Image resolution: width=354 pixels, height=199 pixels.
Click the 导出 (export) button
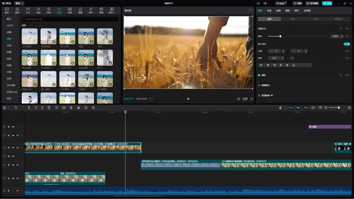[327, 3]
